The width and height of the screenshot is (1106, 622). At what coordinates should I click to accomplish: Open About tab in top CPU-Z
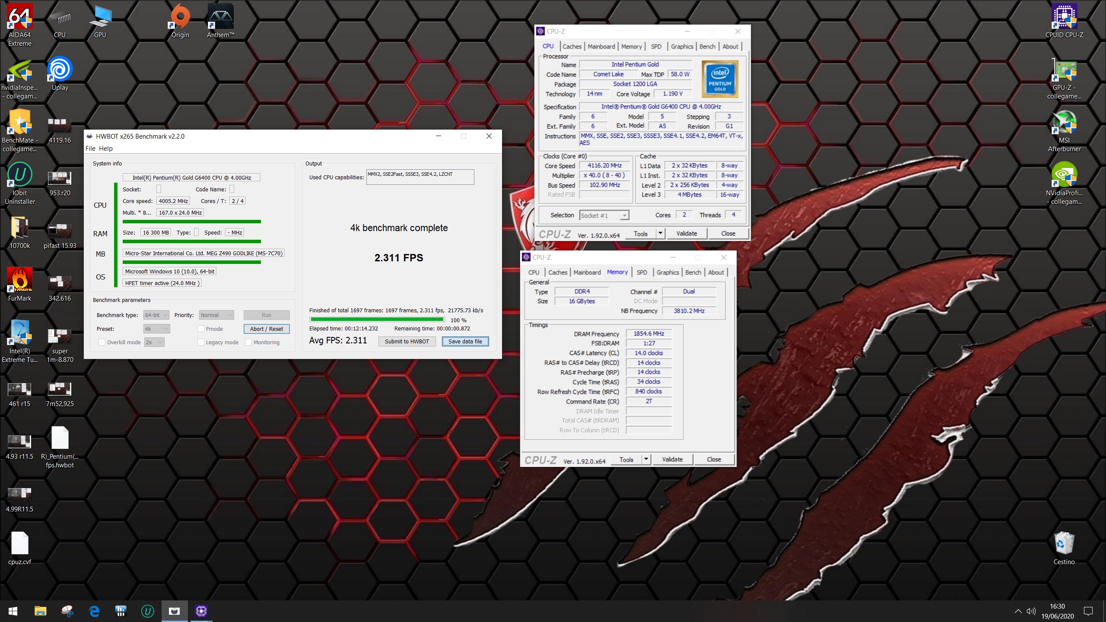pos(730,47)
